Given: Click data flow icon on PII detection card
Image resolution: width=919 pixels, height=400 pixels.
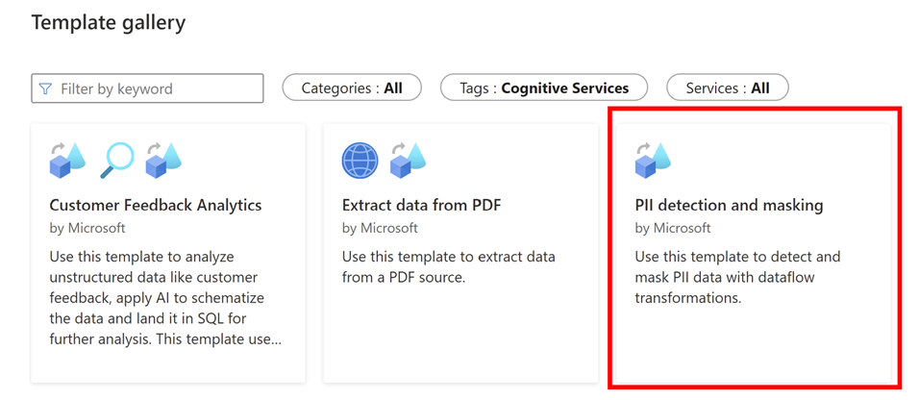Looking at the screenshot, I should 653,161.
